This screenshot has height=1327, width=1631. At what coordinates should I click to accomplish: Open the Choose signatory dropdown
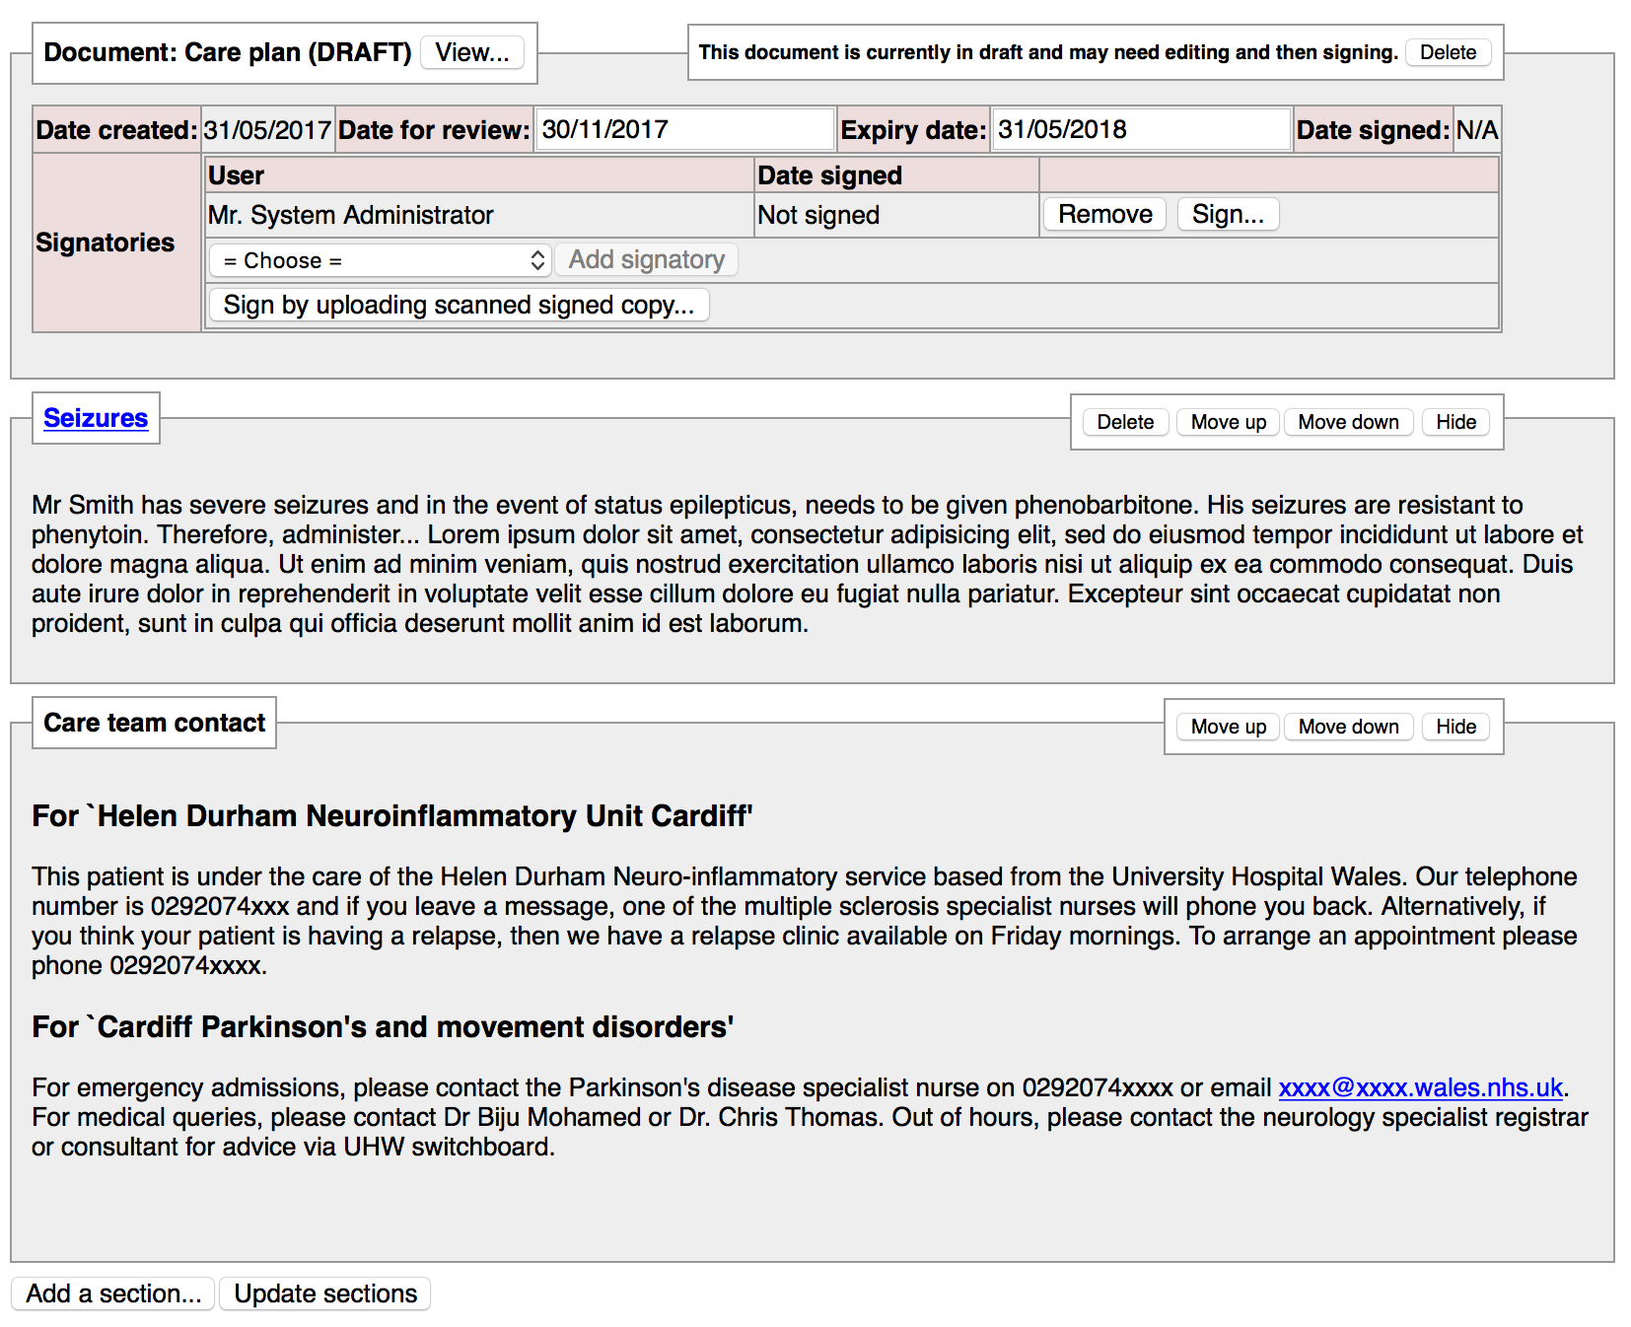pos(380,260)
